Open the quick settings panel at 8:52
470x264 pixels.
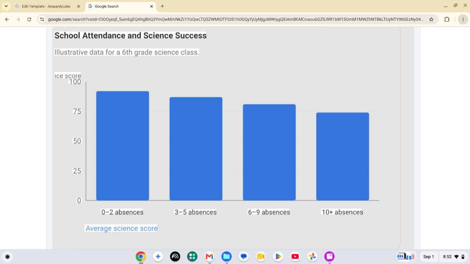point(453,257)
